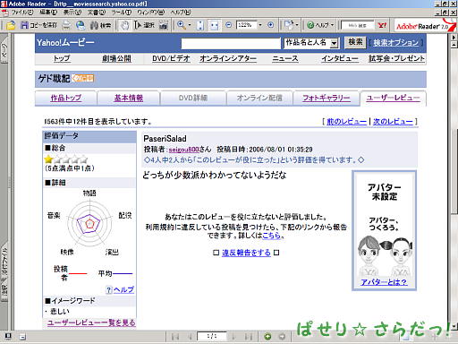The height and width of the screenshot is (344, 458).
Task: Click the Yahoo!ムービー search text box
Action: pyautogui.click(x=231, y=43)
